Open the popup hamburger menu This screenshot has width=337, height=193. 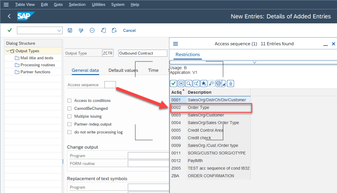(175, 44)
